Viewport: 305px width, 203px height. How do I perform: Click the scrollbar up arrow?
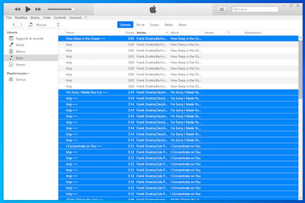[300, 38]
